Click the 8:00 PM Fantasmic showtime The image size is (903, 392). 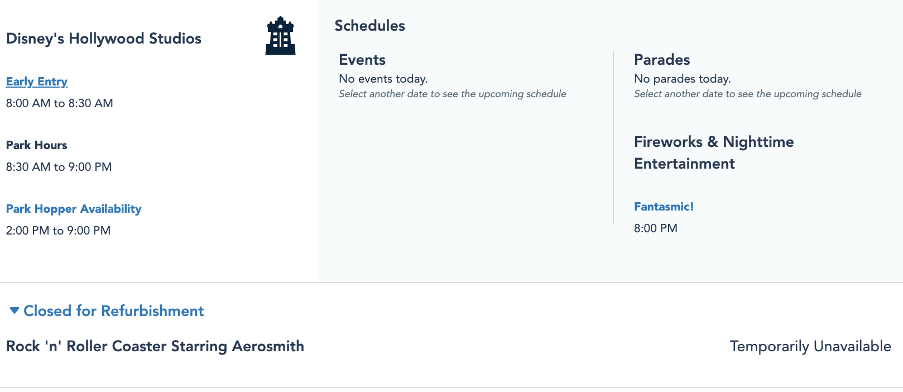click(x=656, y=228)
